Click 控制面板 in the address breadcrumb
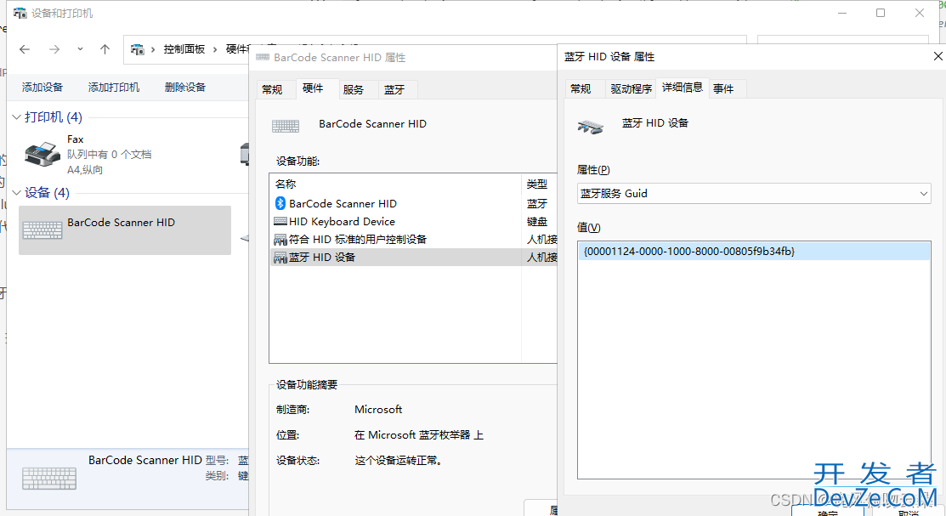The image size is (946, 516). 184,49
